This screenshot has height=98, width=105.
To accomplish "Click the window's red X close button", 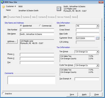I will click(101, 2).
